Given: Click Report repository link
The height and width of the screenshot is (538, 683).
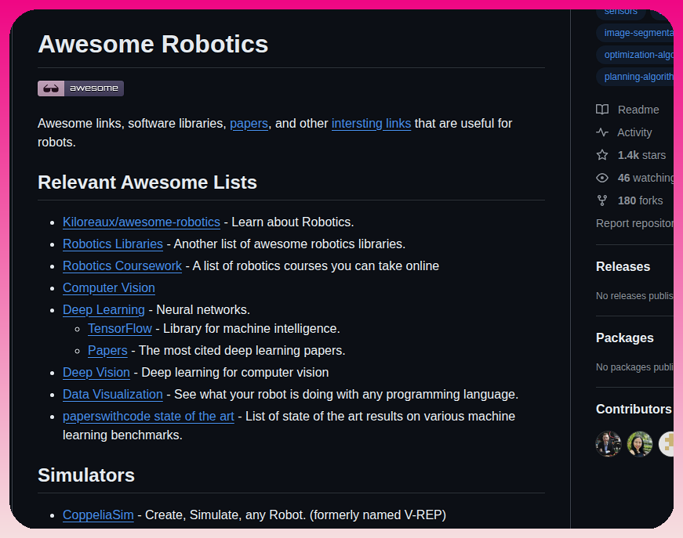Looking at the screenshot, I should [x=634, y=223].
